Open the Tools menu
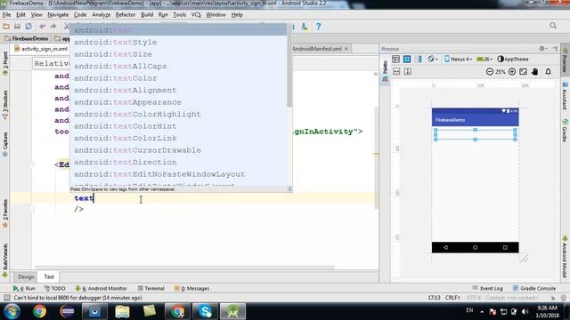 point(180,15)
